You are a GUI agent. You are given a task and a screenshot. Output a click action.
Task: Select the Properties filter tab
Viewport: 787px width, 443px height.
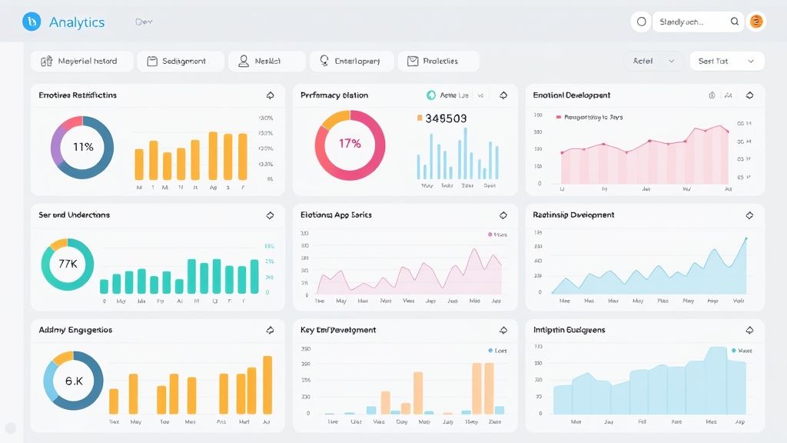438,60
